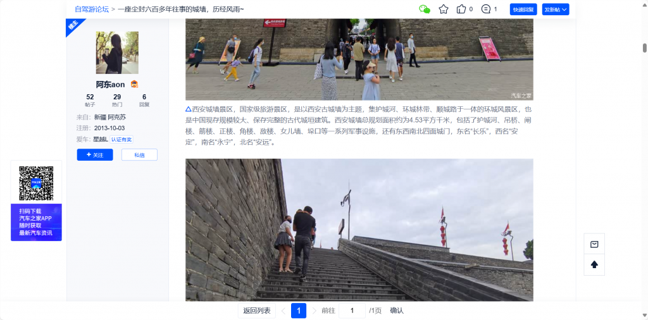Viewport: 648px width, 320px height.
Task: Click the QR code for app download
Action: pos(36,183)
